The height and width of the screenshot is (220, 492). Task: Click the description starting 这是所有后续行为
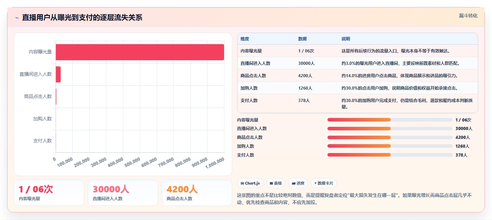pyautogui.click(x=396, y=51)
